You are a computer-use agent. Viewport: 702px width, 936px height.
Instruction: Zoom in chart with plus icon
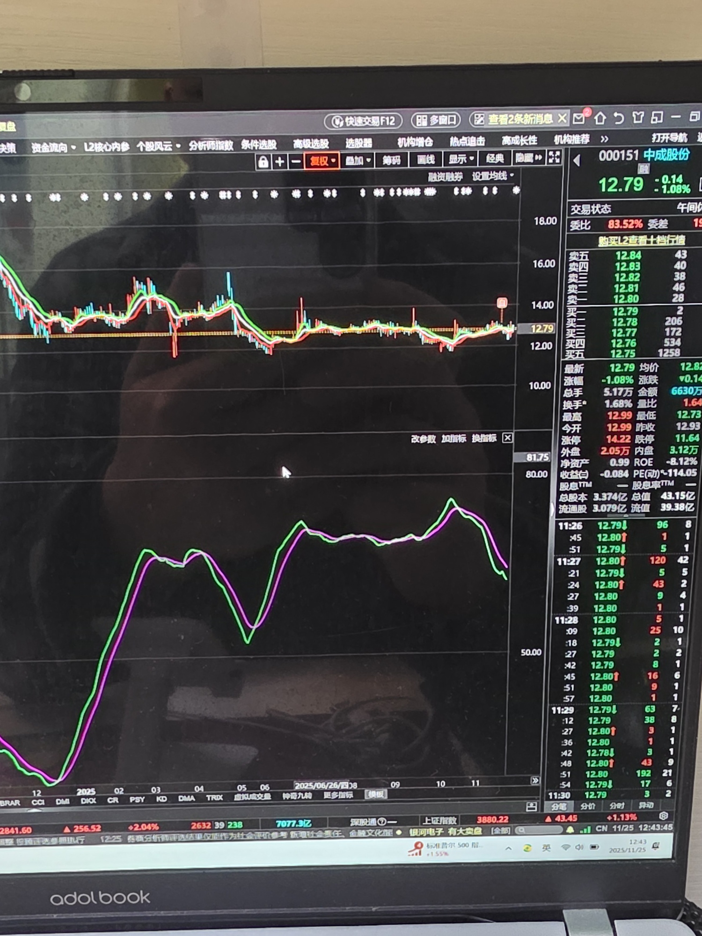[x=279, y=162]
